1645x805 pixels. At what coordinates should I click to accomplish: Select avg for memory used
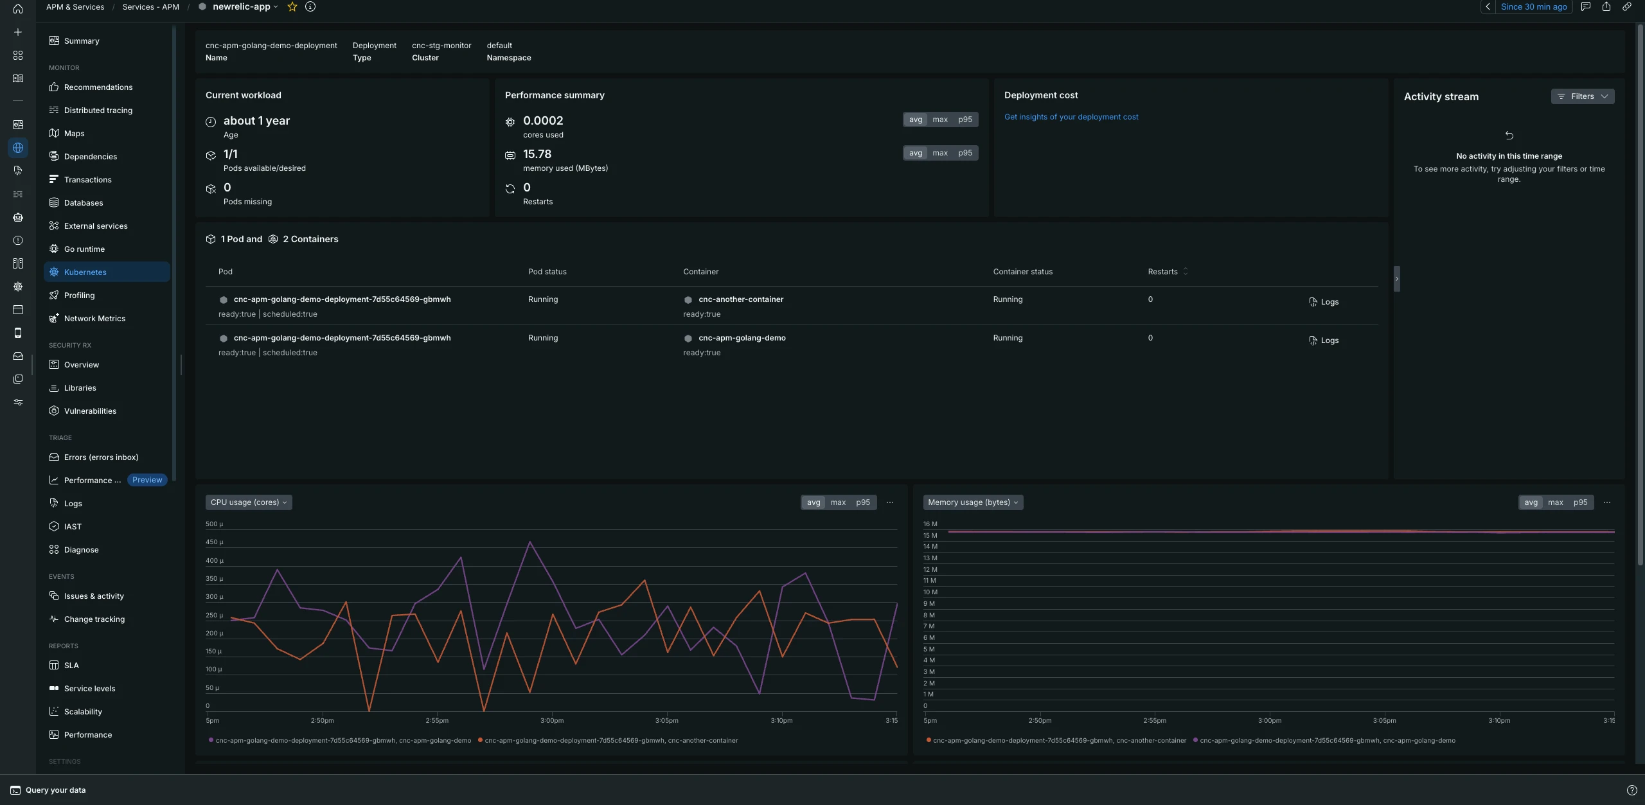(x=916, y=153)
